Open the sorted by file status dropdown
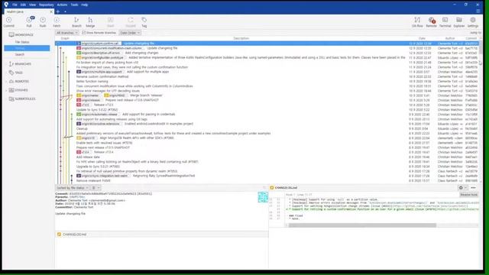 73,188
